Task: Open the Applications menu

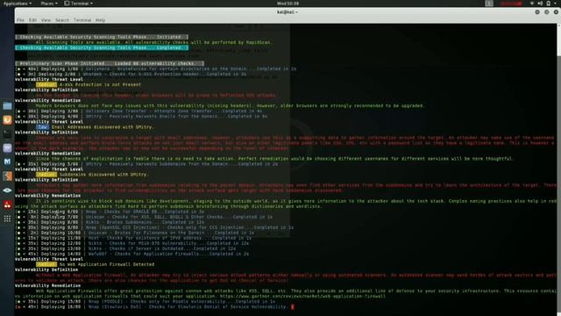Action: (18, 4)
